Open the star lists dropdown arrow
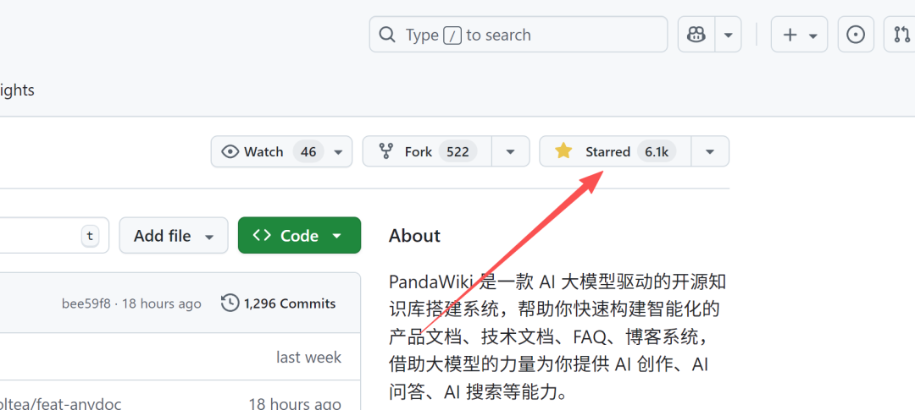The image size is (915, 410). point(710,151)
